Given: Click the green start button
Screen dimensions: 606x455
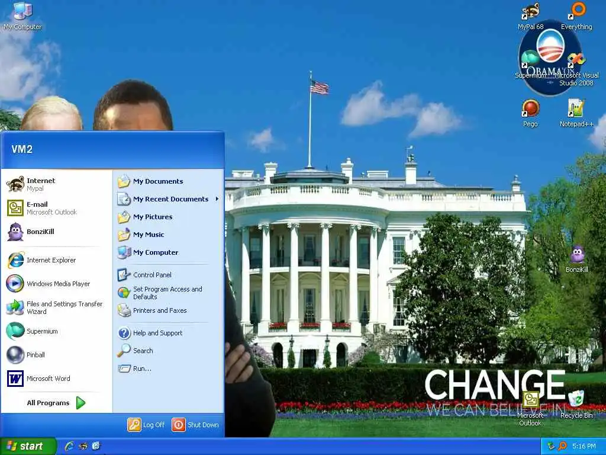Looking at the screenshot, I should pos(28,446).
